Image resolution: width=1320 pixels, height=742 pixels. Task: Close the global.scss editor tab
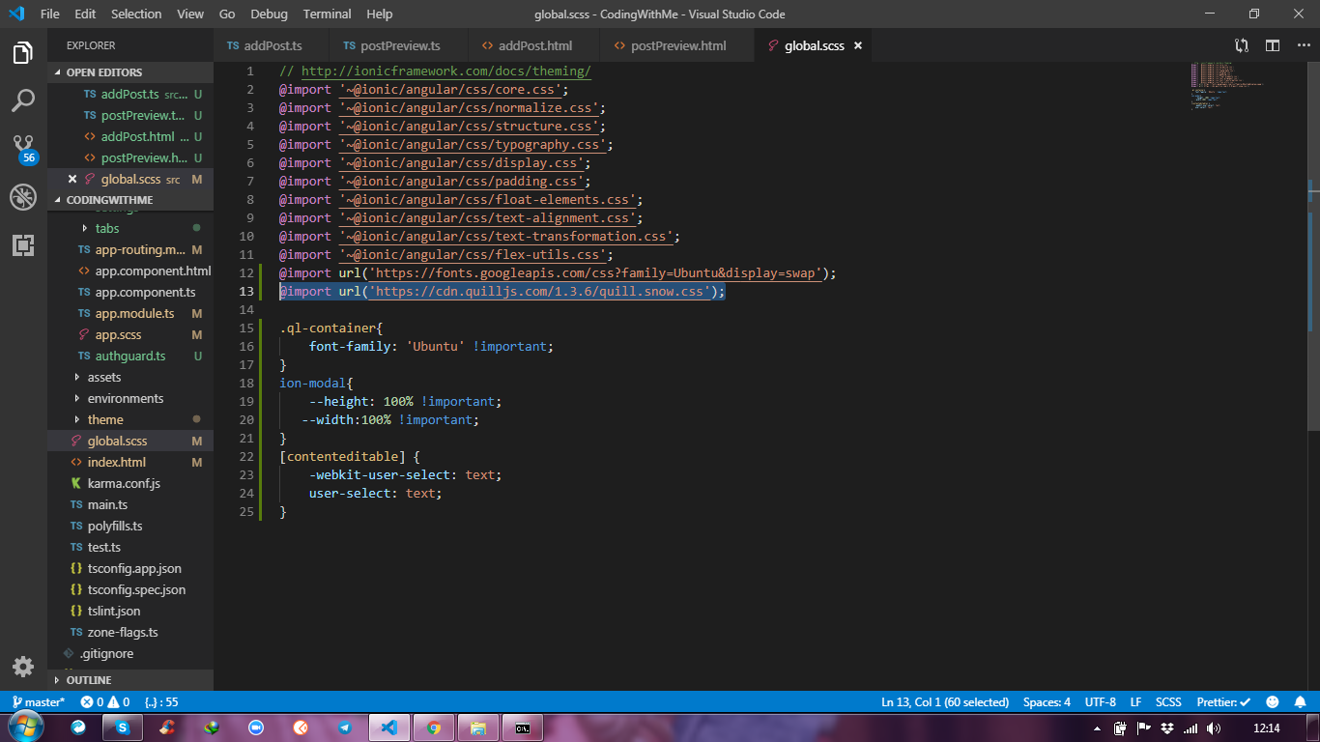[857, 45]
